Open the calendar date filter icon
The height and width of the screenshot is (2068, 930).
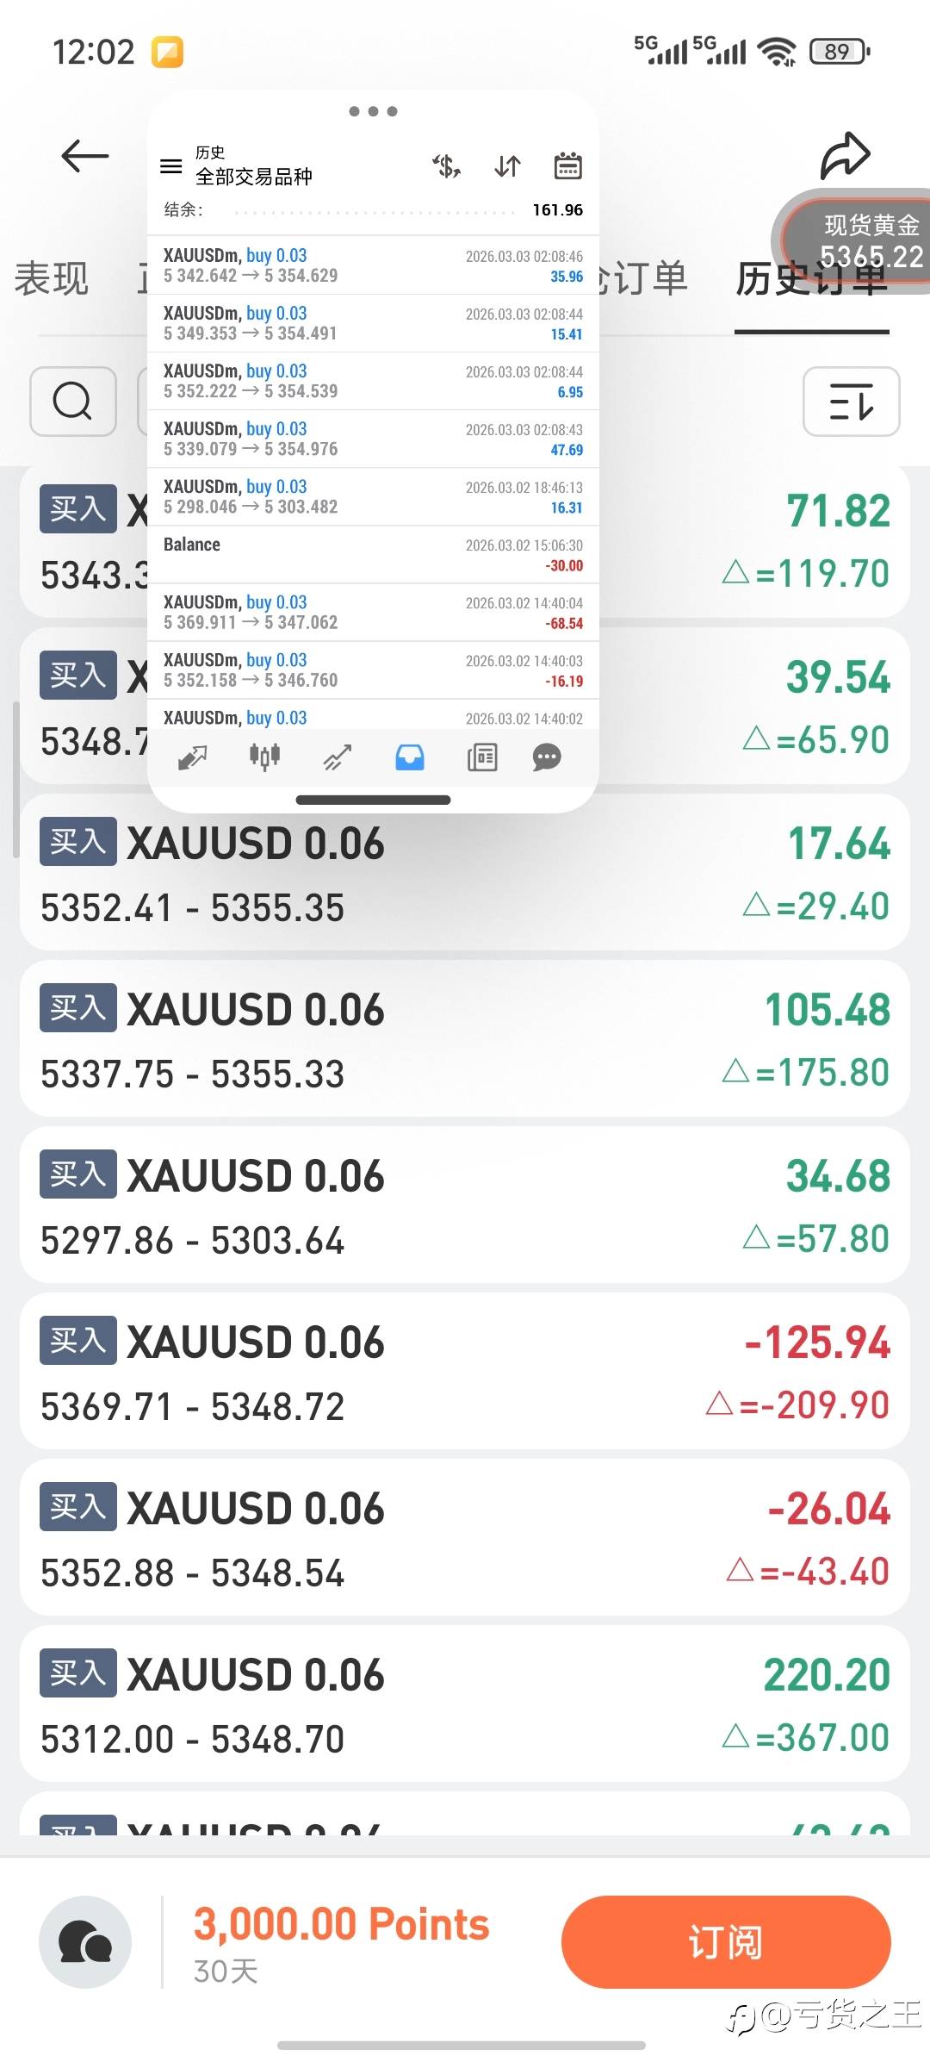[x=567, y=166]
